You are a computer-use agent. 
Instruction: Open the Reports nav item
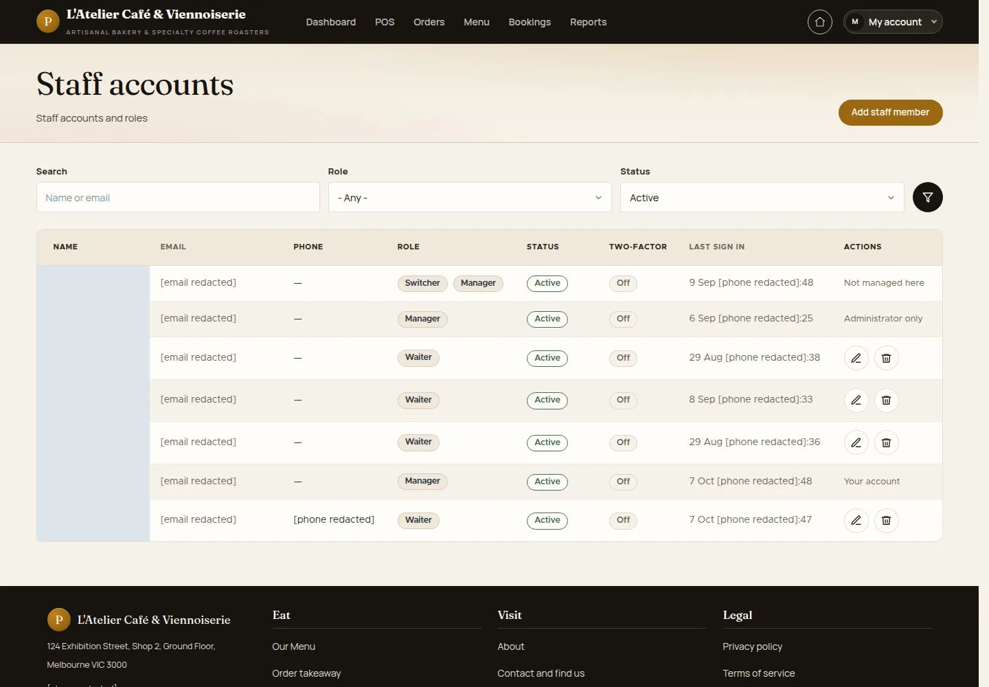(x=589, y=22)
